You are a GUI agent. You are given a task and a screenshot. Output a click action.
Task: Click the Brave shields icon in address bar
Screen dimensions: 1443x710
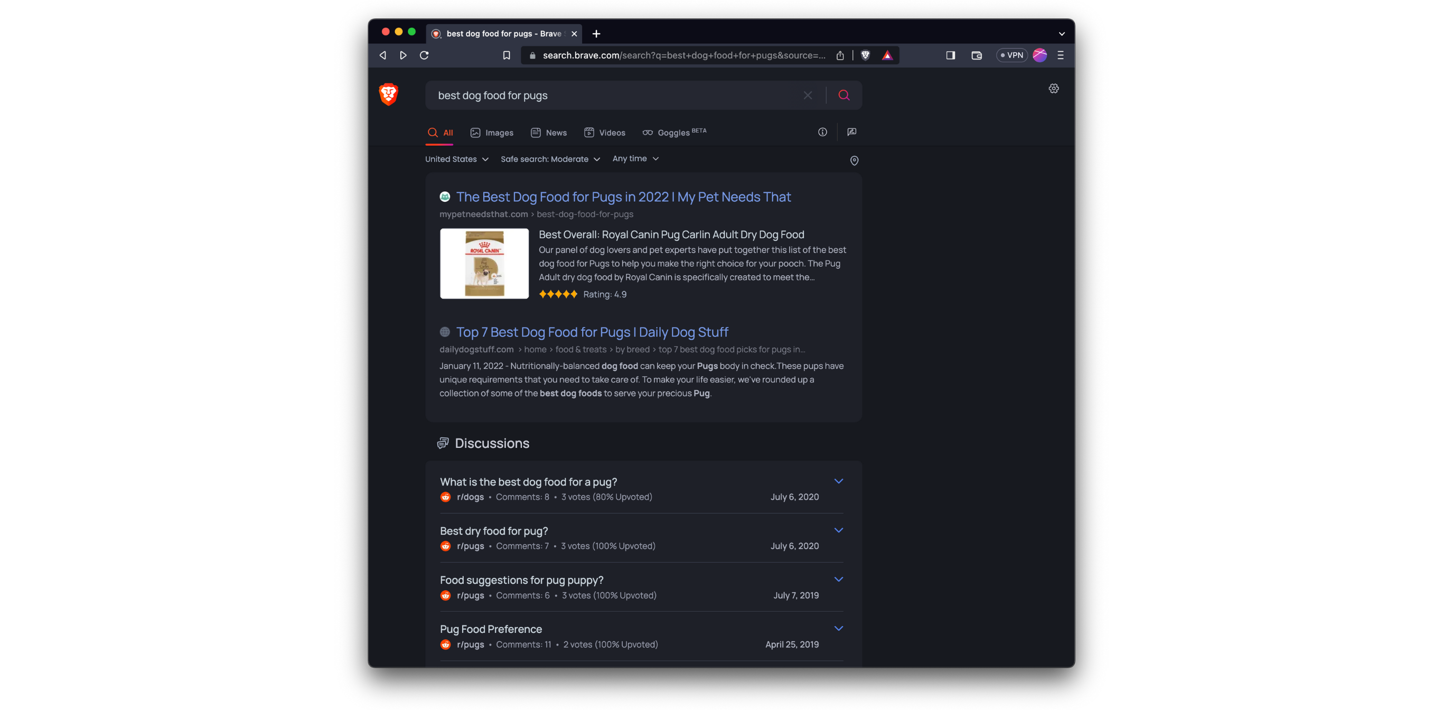tap(865, 55)
